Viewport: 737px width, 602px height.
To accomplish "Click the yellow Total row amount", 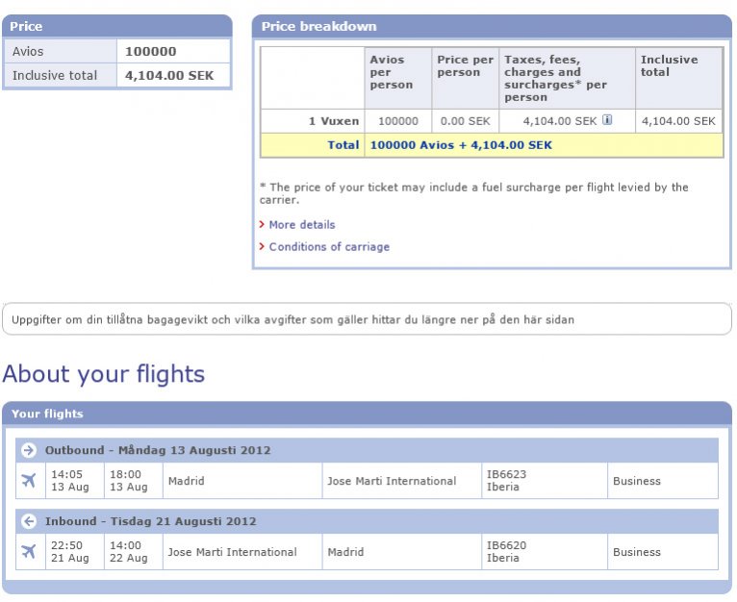I will (462, 145).
